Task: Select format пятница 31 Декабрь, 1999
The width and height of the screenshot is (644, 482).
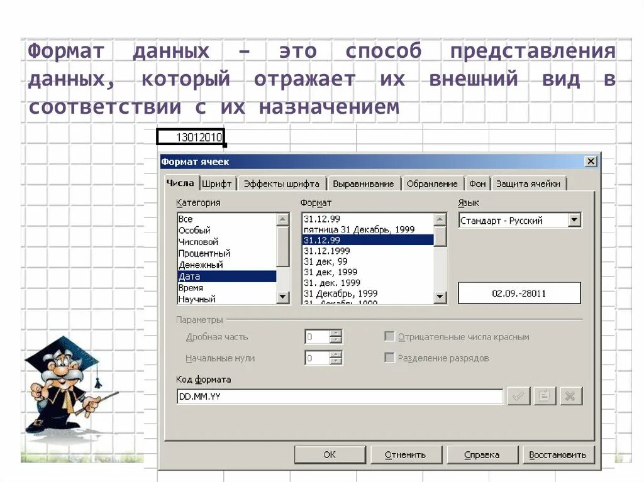Action: (x=368, y=229)
